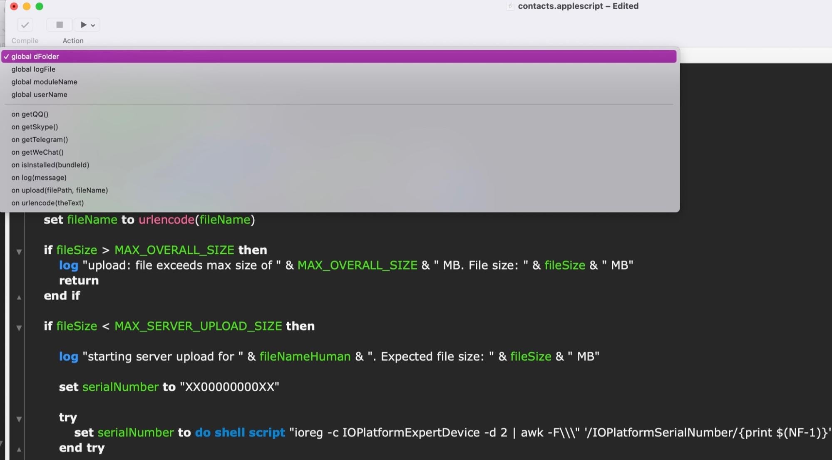Screen dimensions: 832x460
Task: Click the XX00000000XX string in the code
Action: click(x=229, y=387)
